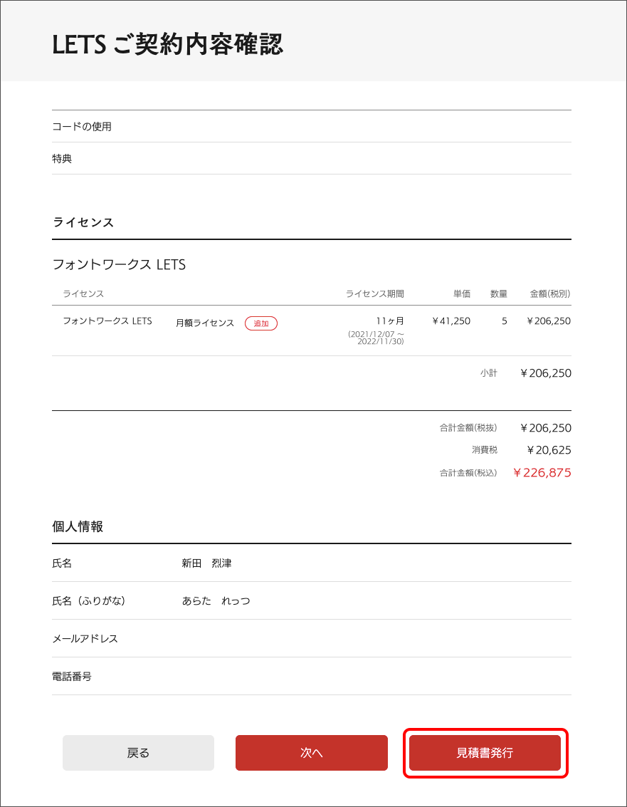This screenshot has height=807, width=627.
Task: Click the name 新田 烈津
Action: pyautogui.click(x=206, y=563)
